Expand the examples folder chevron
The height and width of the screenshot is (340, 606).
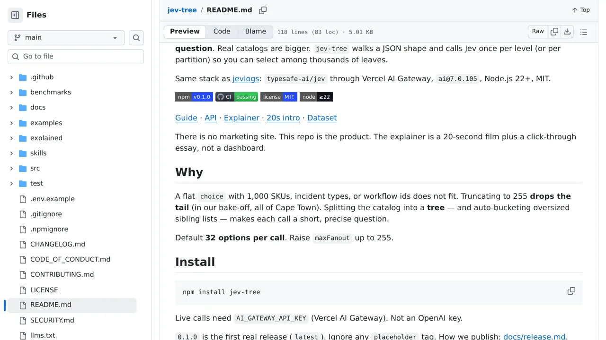(11, 123)
